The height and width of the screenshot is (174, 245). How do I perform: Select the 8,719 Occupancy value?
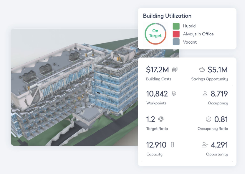[x=219, y=94]
